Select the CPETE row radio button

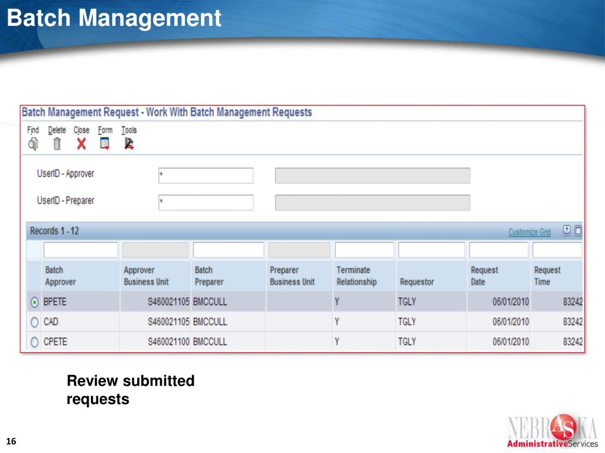[x=34, y=342]
